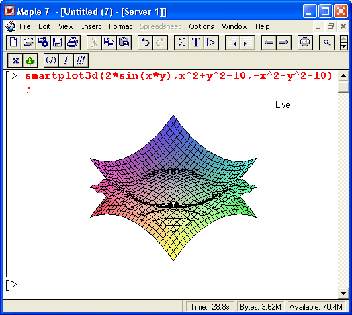This screenshot has width=352, height=315.
Task: Toggle the maple leaf input mode
Action: coord(30,60)
